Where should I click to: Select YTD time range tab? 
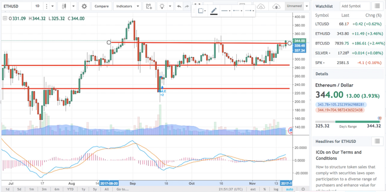(70, 189)
